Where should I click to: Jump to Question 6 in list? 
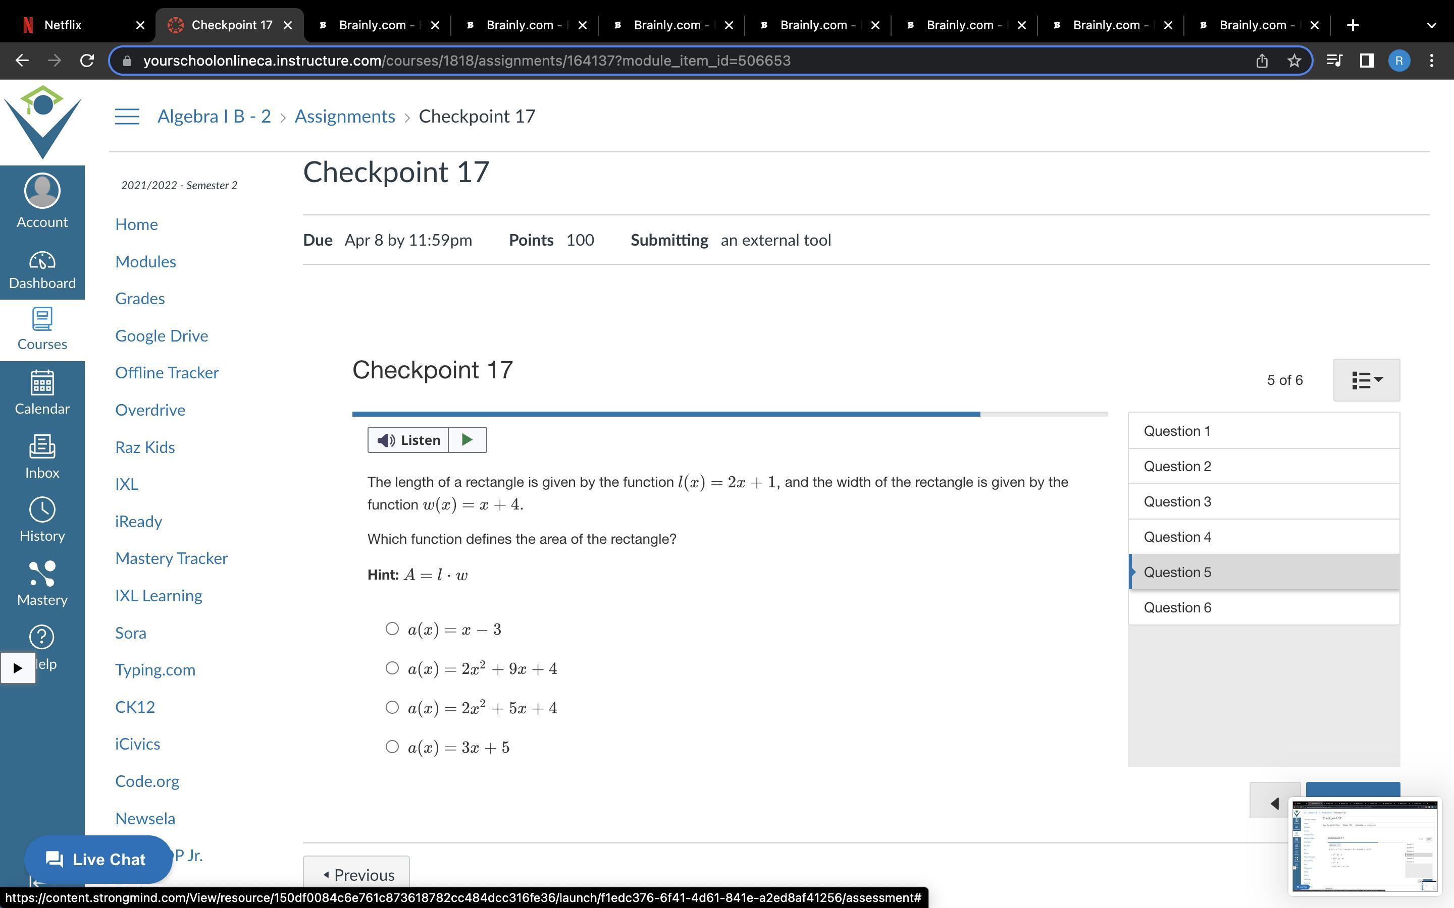click(1177, 608)
